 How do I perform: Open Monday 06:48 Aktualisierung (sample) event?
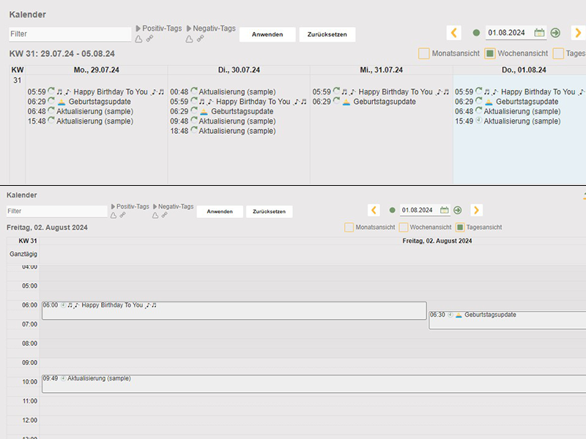(81, 111)
